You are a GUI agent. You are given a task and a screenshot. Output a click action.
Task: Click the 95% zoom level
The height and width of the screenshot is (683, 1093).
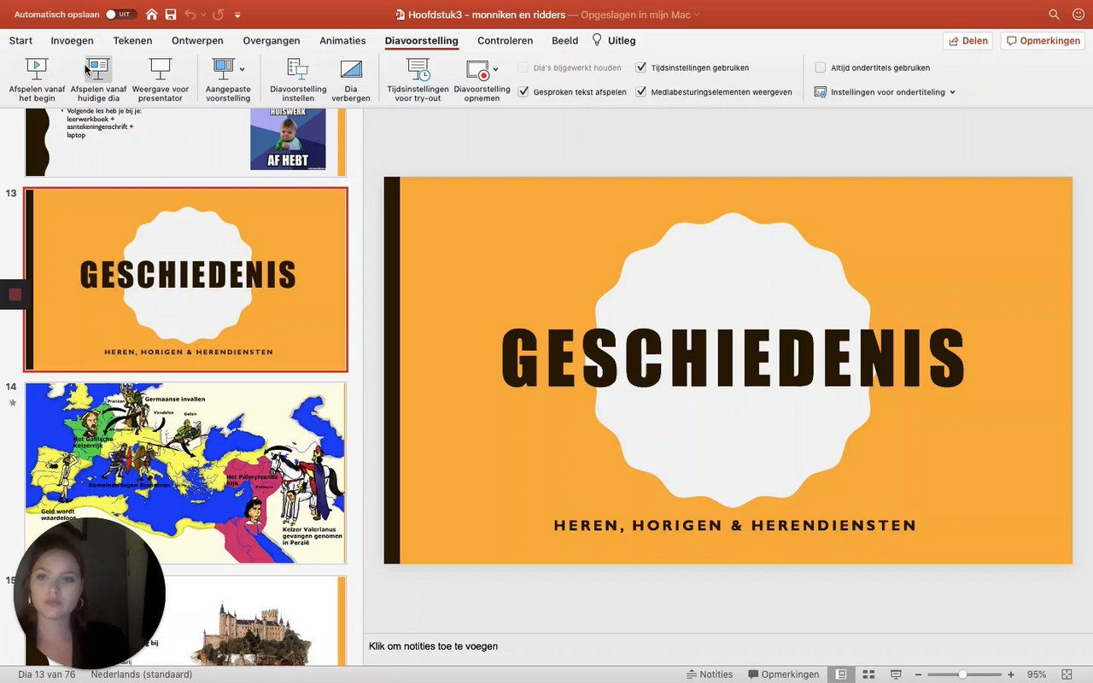[1037, 674]
